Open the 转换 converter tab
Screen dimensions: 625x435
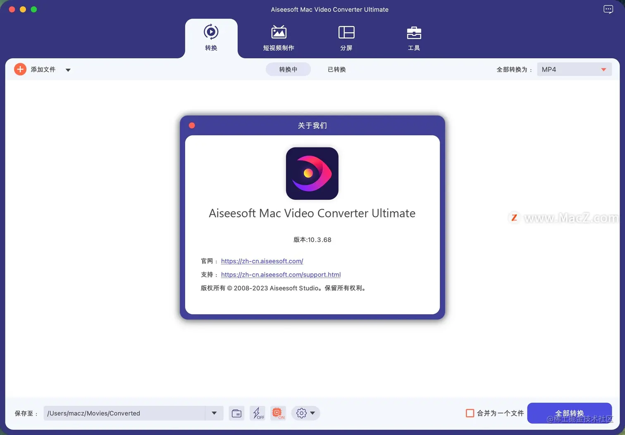(x=211, y=38)
